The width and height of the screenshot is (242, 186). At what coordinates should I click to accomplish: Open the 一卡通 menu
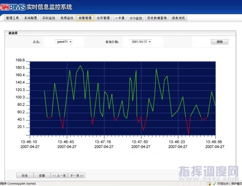point(120,18)
